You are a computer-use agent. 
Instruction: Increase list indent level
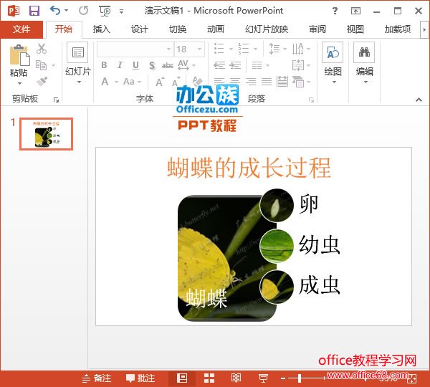point(235,65)
